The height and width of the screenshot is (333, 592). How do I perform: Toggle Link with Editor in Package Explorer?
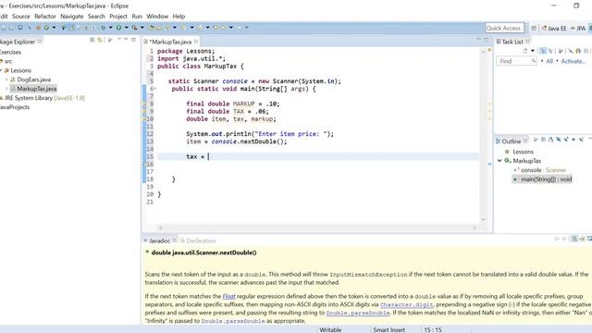pos(101,40)
